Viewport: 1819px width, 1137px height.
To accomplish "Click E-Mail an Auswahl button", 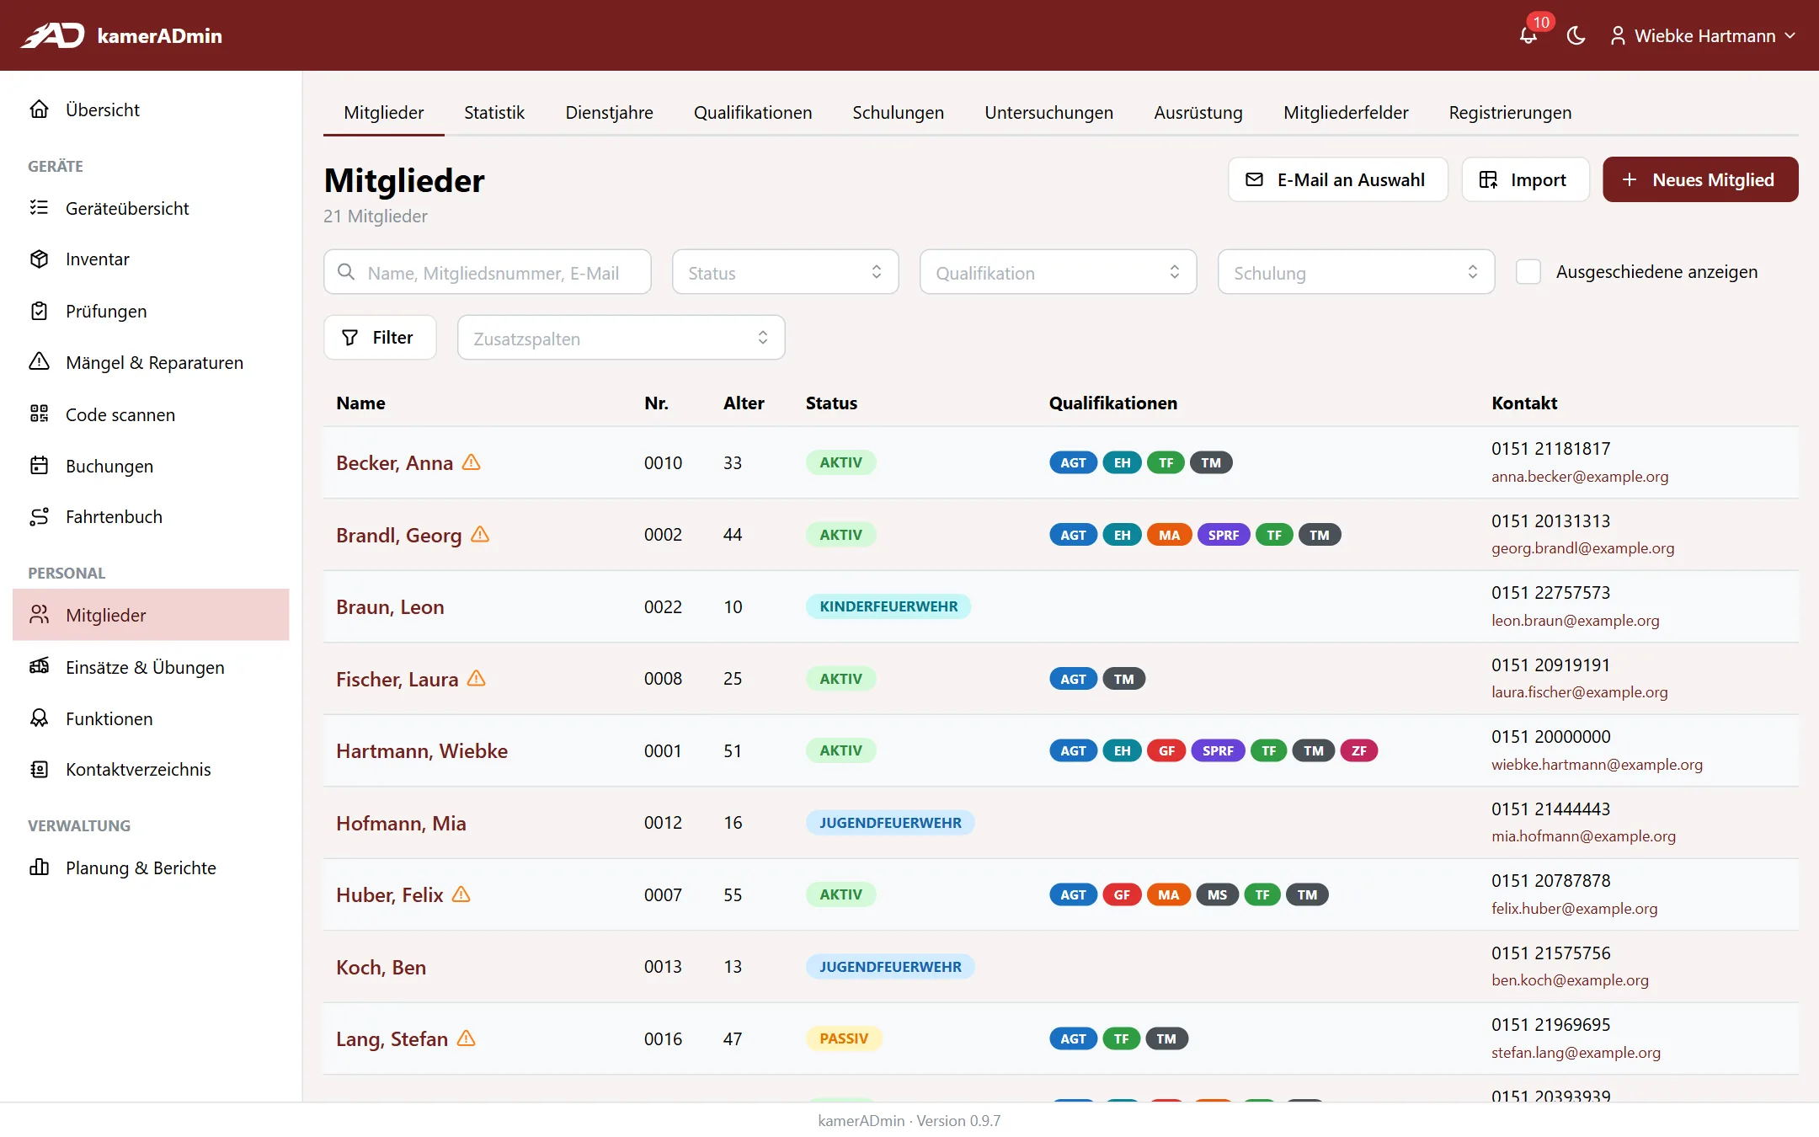I will click(x=1337, y=179).
